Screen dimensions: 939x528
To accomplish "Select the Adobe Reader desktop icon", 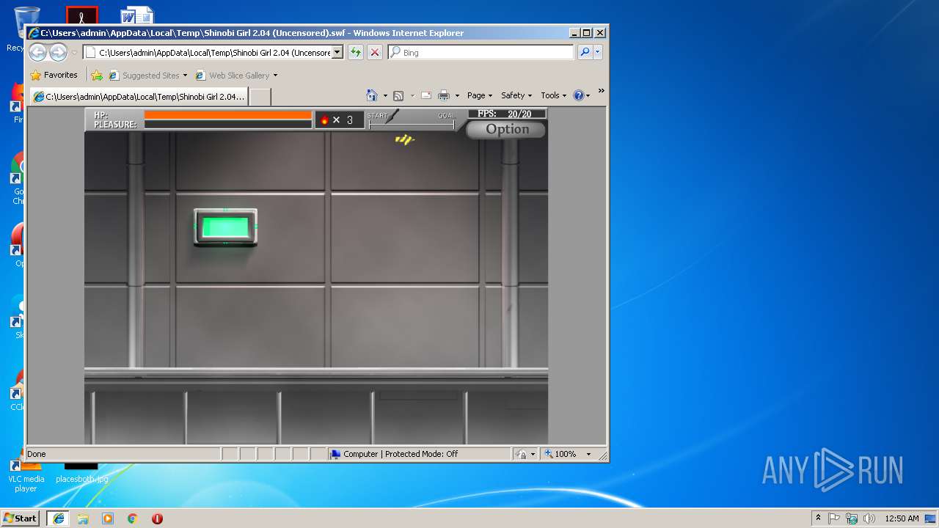I will click(x=81, y=15).
